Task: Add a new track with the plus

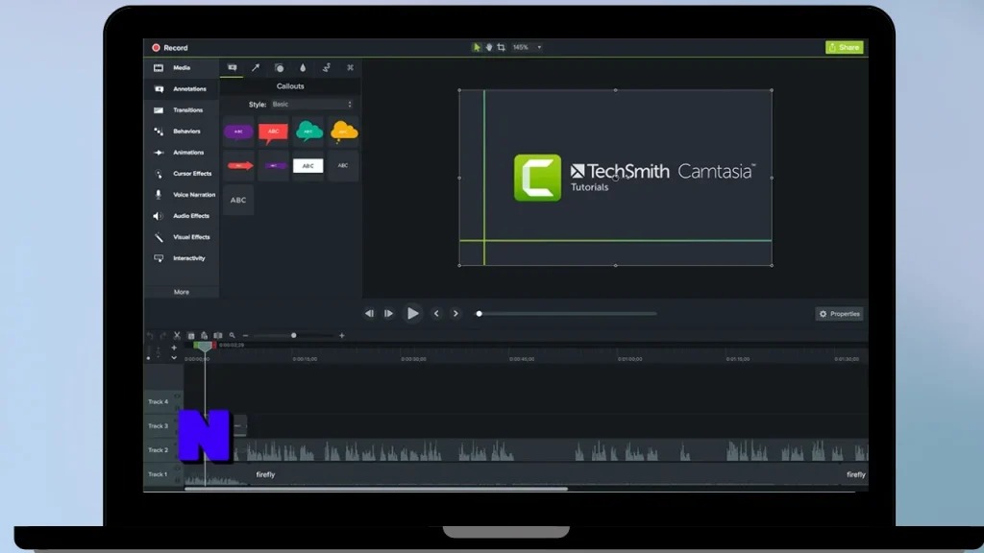Action: point(174,348)
